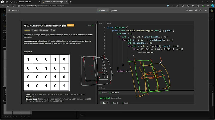This screenshot has height=120, width=215.
Task: Click the 750. Number Of Corner Rectangles title
Action: coord(45,26)
